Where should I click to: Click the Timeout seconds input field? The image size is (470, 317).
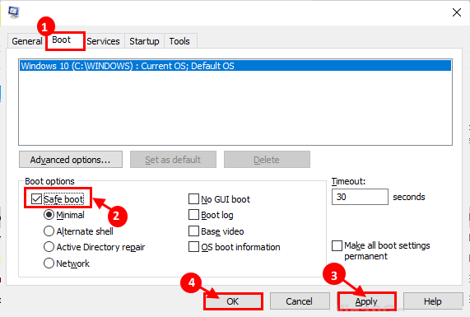pos(360,197)
